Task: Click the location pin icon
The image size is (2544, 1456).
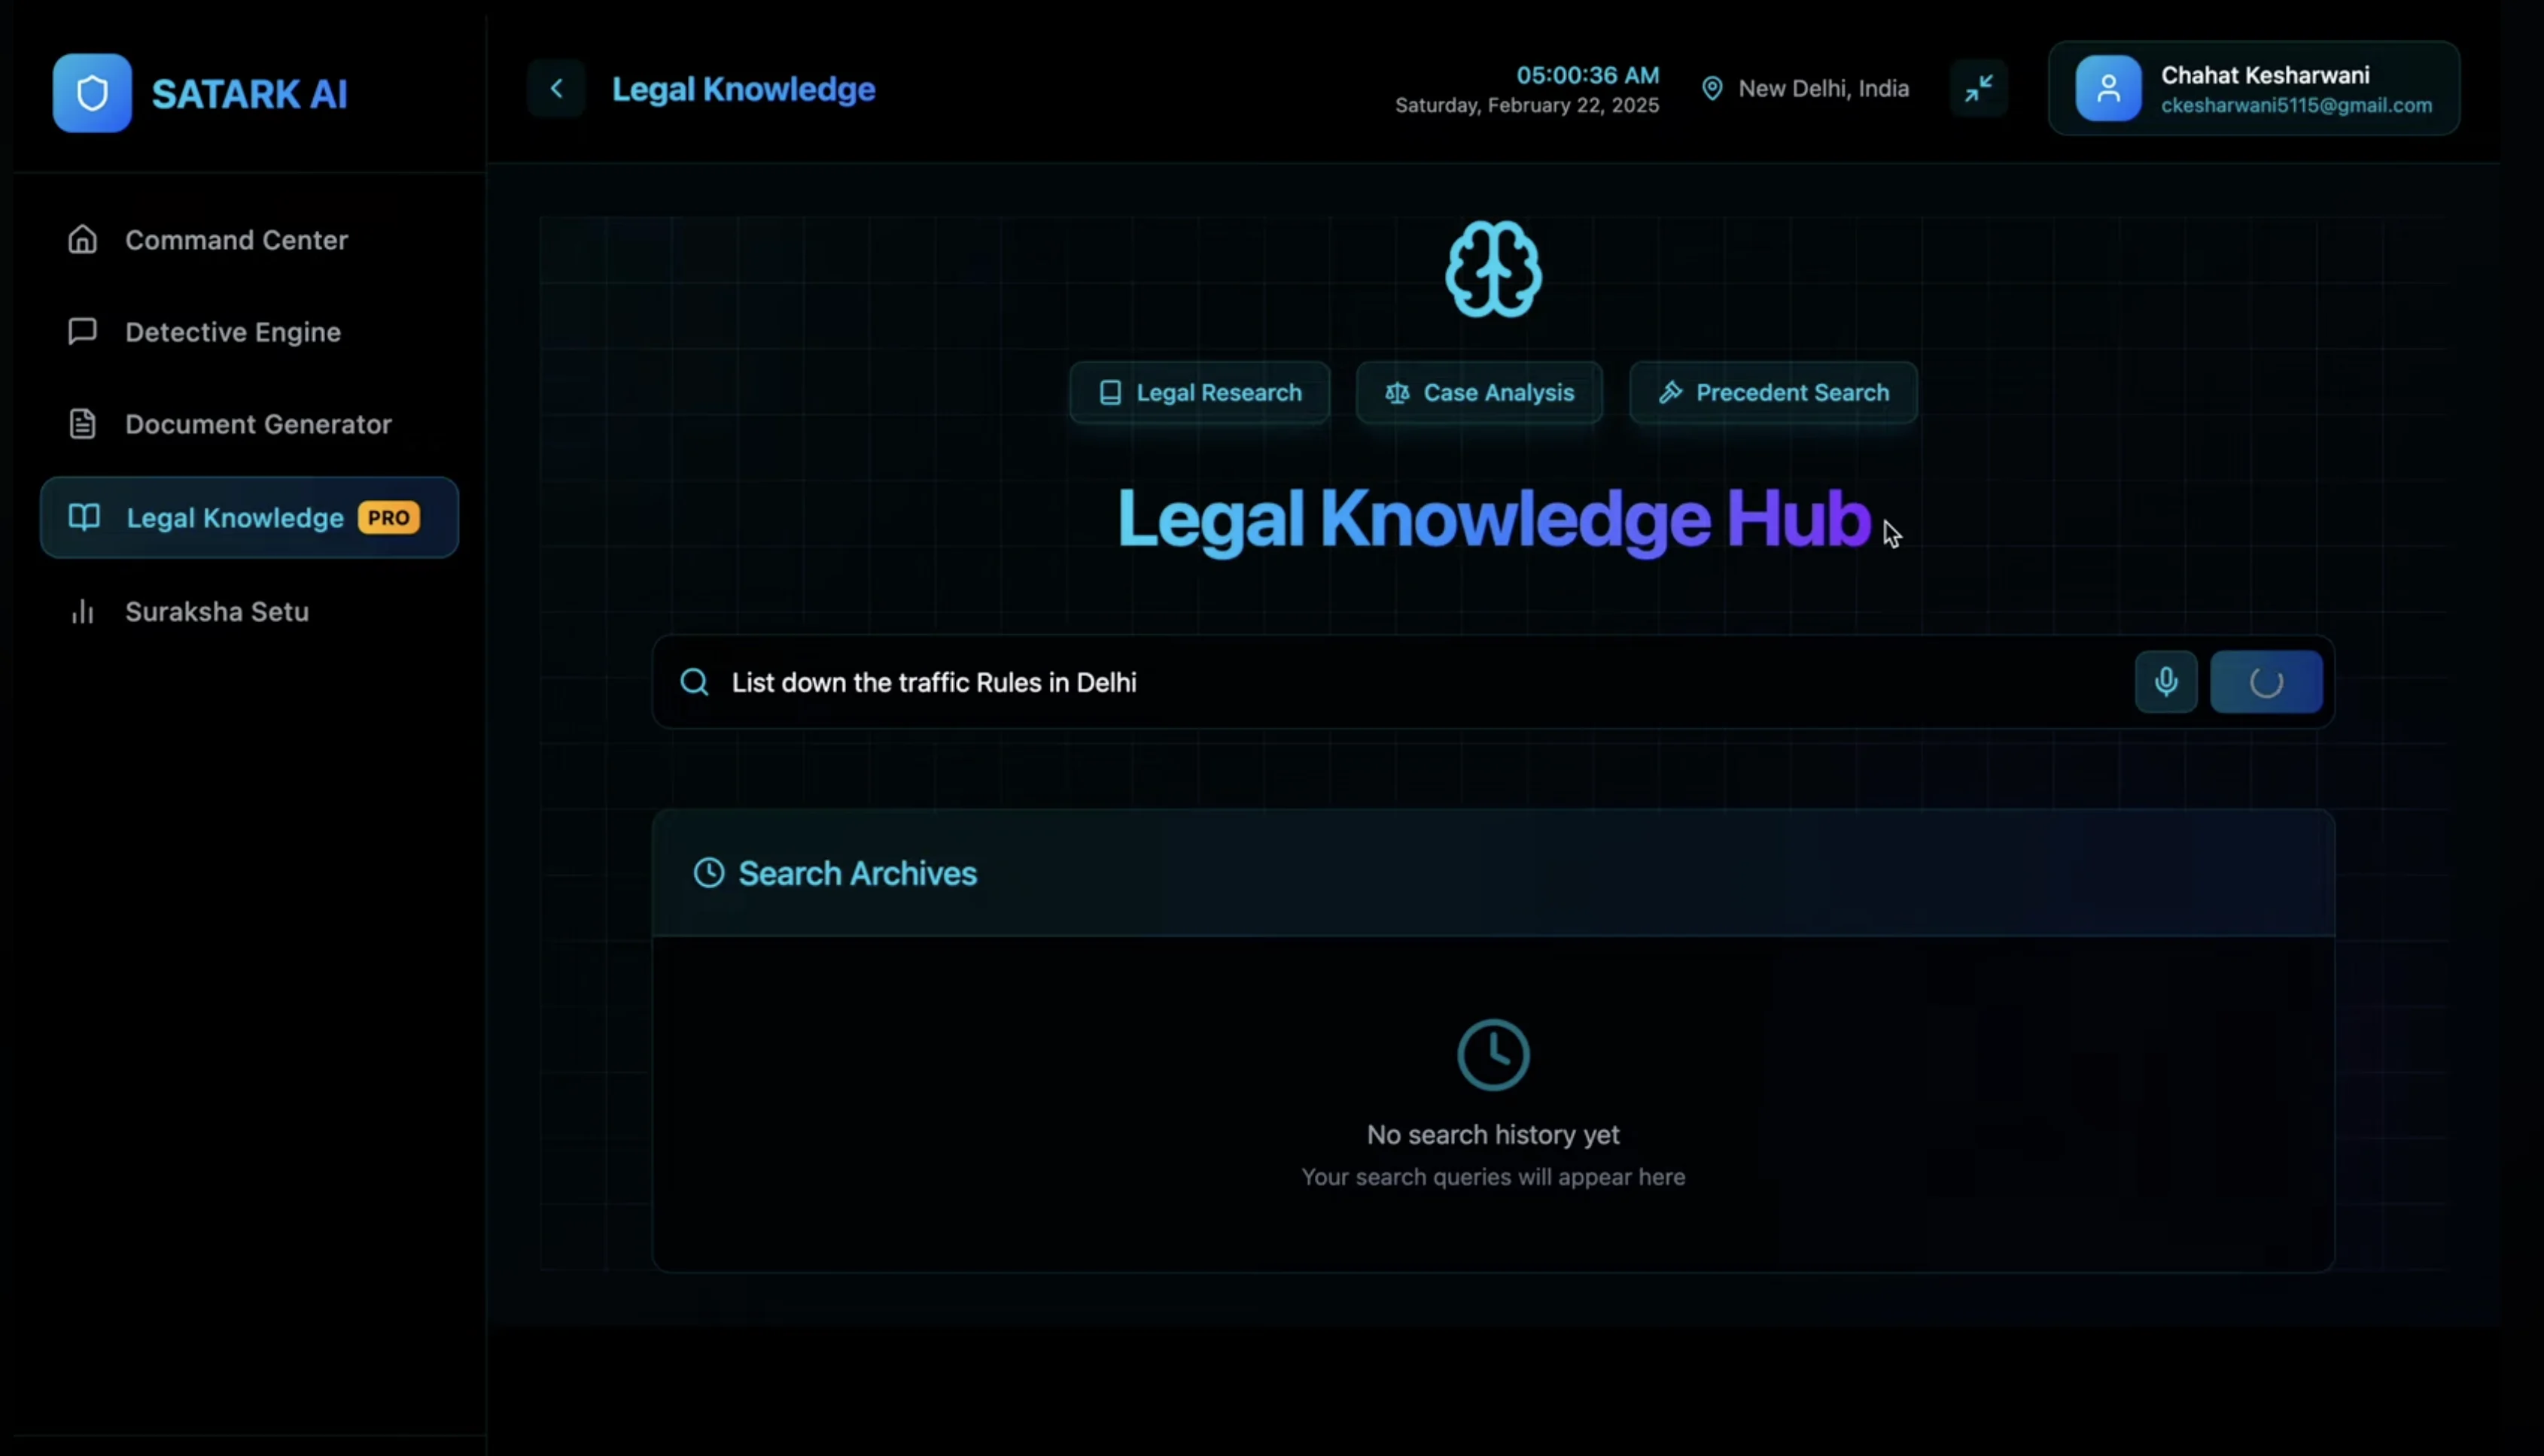Action: (x=1712, y=89)
